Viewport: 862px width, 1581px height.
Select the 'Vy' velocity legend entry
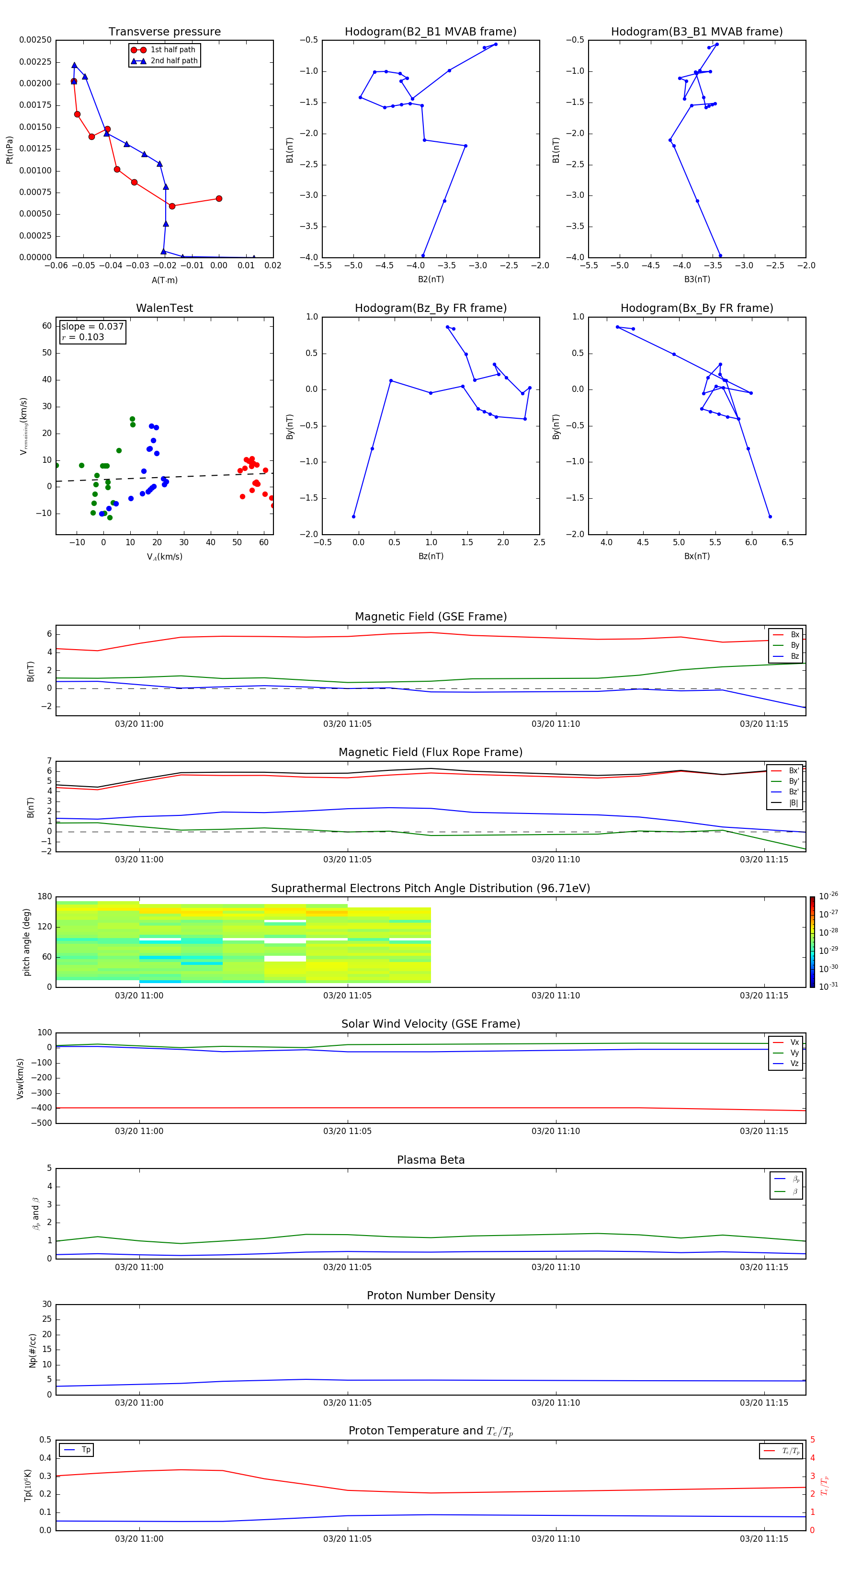point(786,1053)
